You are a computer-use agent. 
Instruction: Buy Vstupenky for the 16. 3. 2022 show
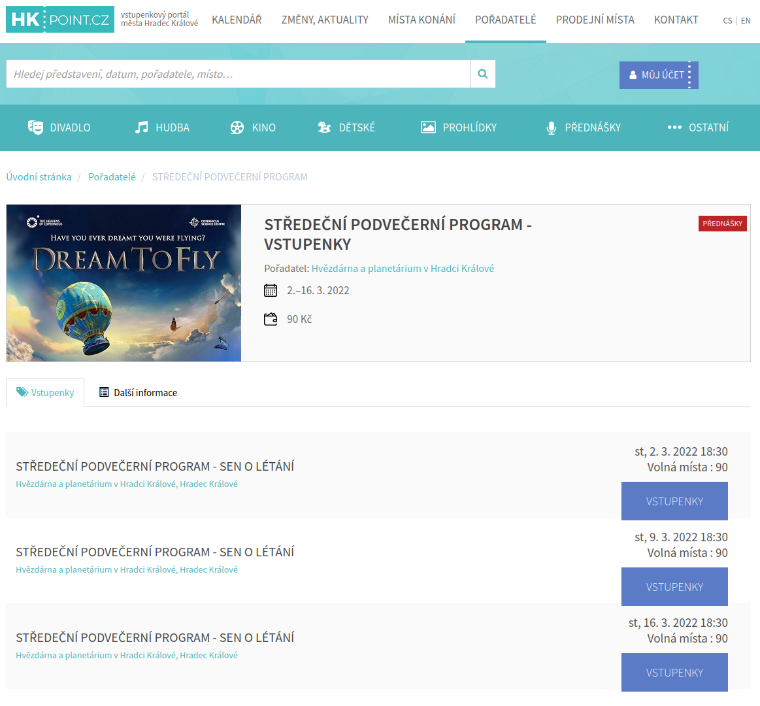674,673
